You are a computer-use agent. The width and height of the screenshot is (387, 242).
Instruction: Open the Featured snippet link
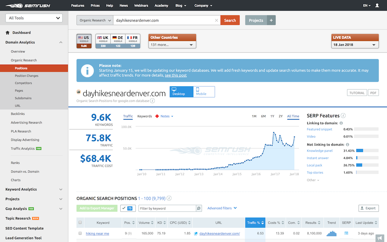(x=319, y=129)
